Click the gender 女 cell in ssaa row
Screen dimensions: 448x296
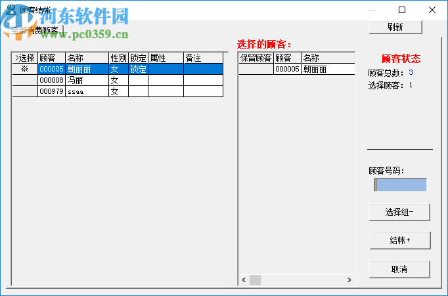tap(119, 91)
